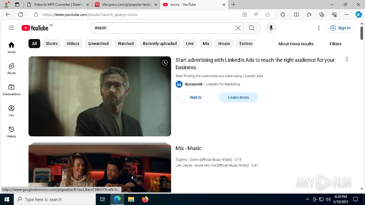This screenshot has width=365, height=205.
Task: Click the browser address bar URL
Action: (90, 15)
